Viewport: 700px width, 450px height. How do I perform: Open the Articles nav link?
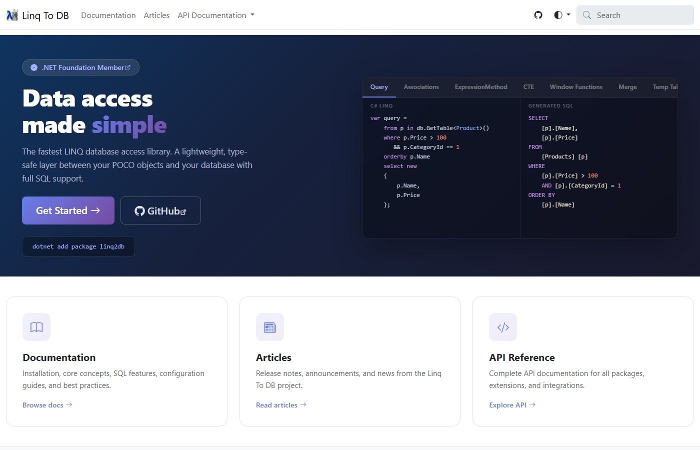[x=156, y=15]
